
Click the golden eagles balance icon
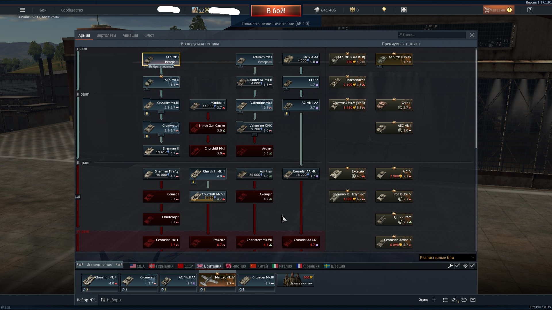click(352, 10)
